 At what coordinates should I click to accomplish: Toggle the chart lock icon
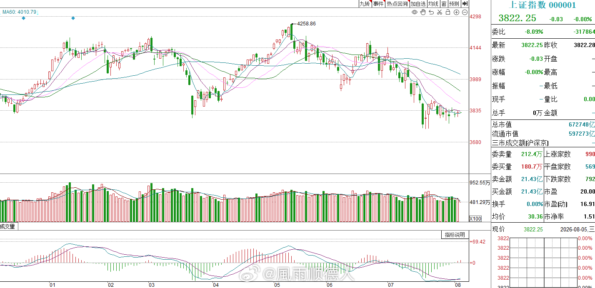point(448,12)
